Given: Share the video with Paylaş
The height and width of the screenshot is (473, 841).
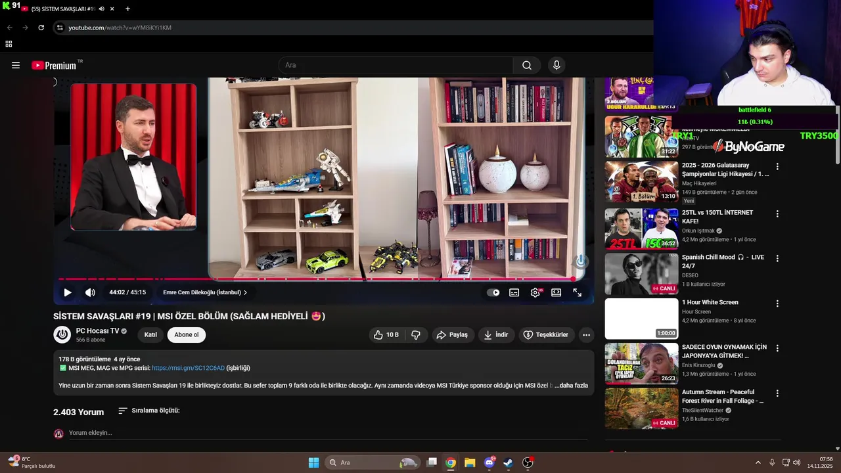Looking at the screenshot, I should pos(453,334).
